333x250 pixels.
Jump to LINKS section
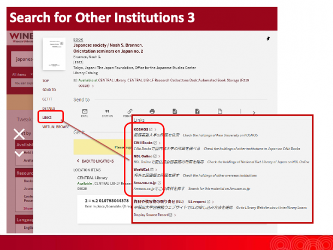[x=47, y=117]
